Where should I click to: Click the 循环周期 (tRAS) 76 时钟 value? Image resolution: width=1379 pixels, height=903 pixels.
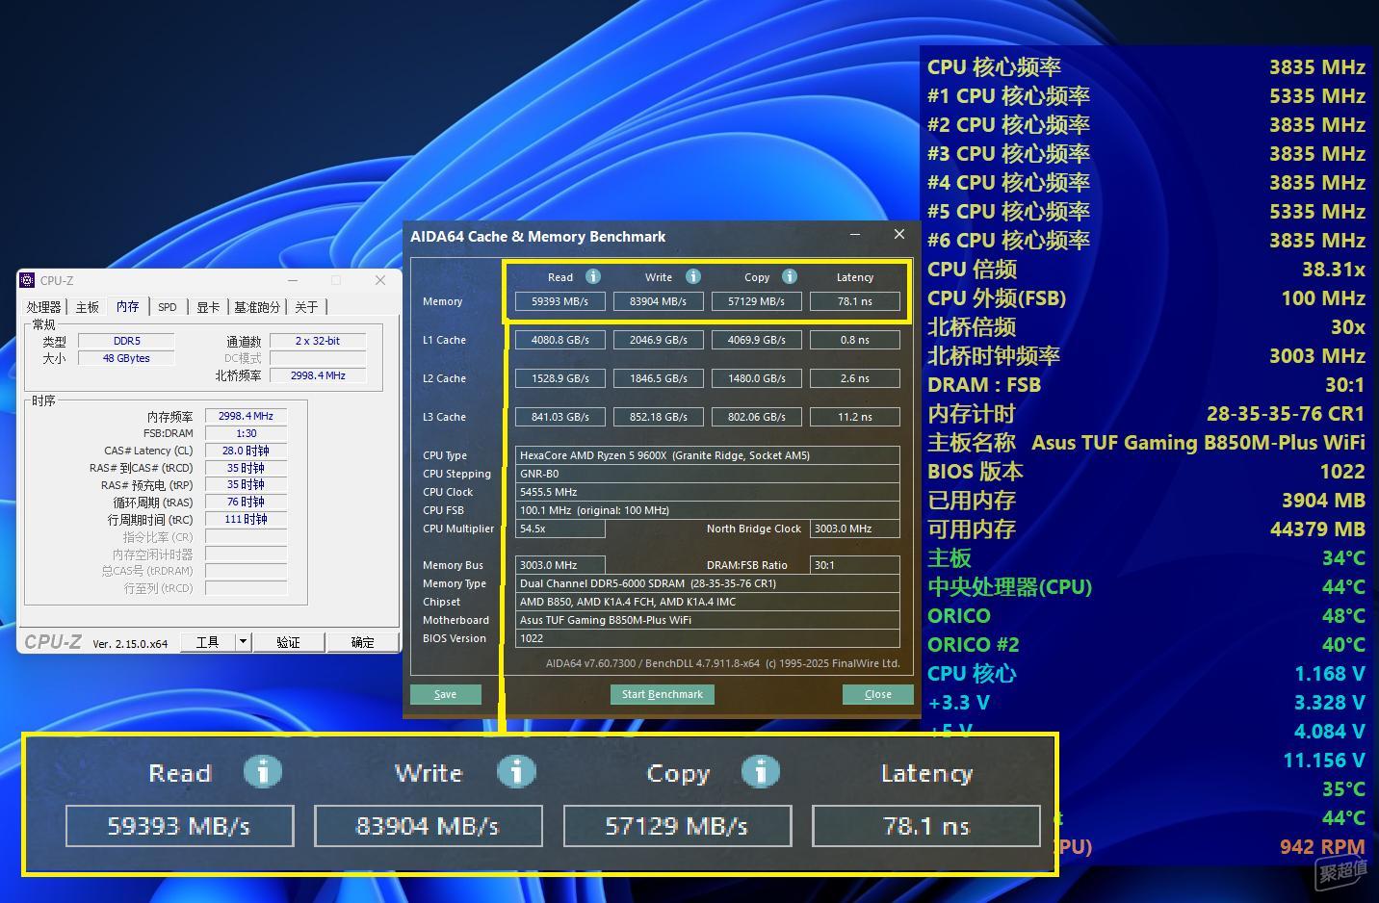point(246,502)
